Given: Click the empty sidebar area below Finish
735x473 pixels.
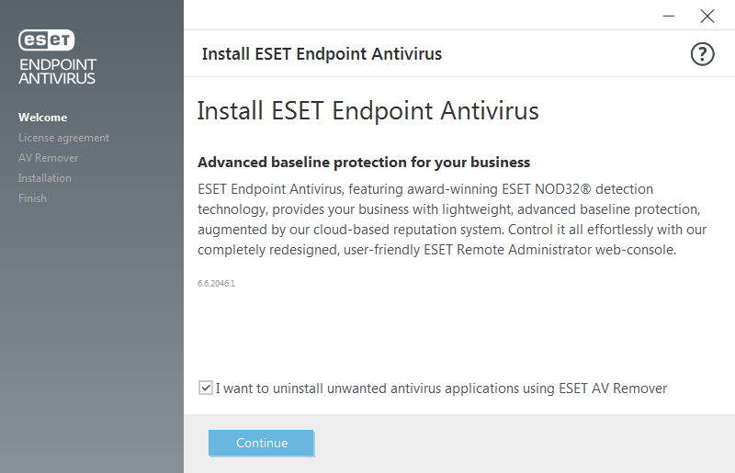Looking at the screenshot, I should 92,340.
